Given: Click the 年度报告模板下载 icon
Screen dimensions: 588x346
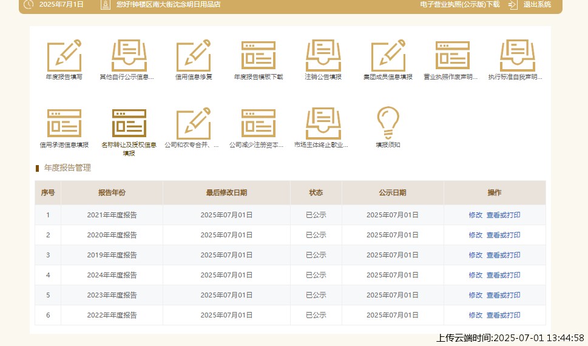Looking at the screenshot, I should pyautogui.click(x=259, y=55).
